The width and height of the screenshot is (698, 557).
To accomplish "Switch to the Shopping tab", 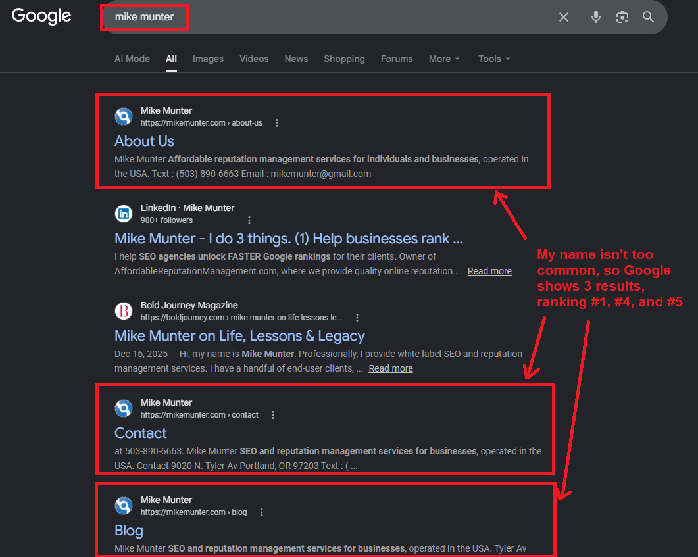I will click(x=344, y=59).
